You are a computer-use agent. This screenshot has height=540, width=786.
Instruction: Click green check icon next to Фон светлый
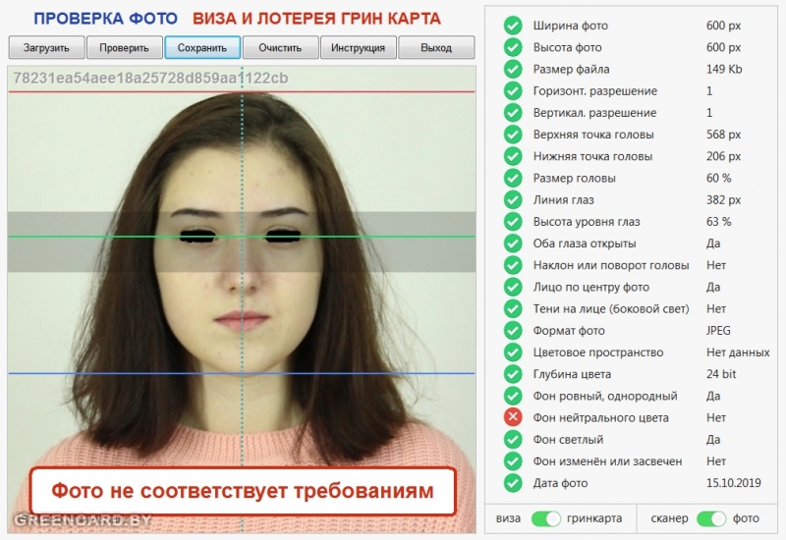click(513, 439)
